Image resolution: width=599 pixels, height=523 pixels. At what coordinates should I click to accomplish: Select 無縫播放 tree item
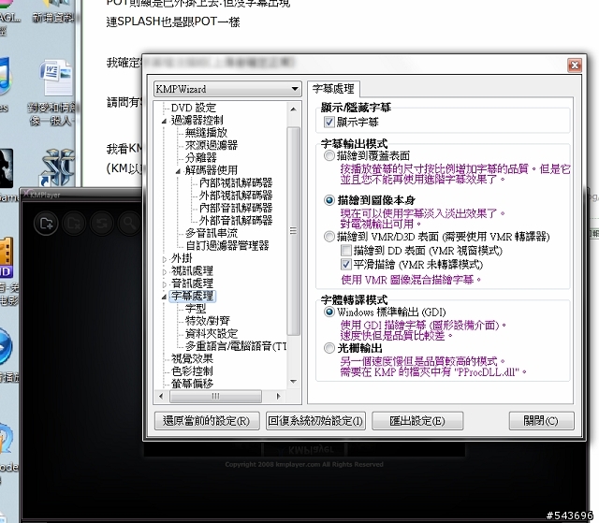click(206, 133)
